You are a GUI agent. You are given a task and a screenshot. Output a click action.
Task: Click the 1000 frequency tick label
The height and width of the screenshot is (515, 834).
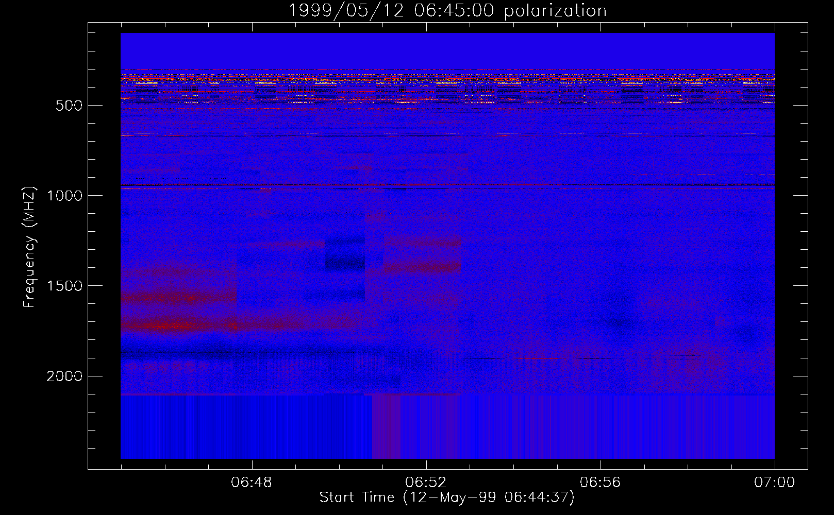pyautogui.click(x=64, y=196)
